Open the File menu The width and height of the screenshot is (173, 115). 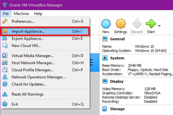click(x=6, y=14)
